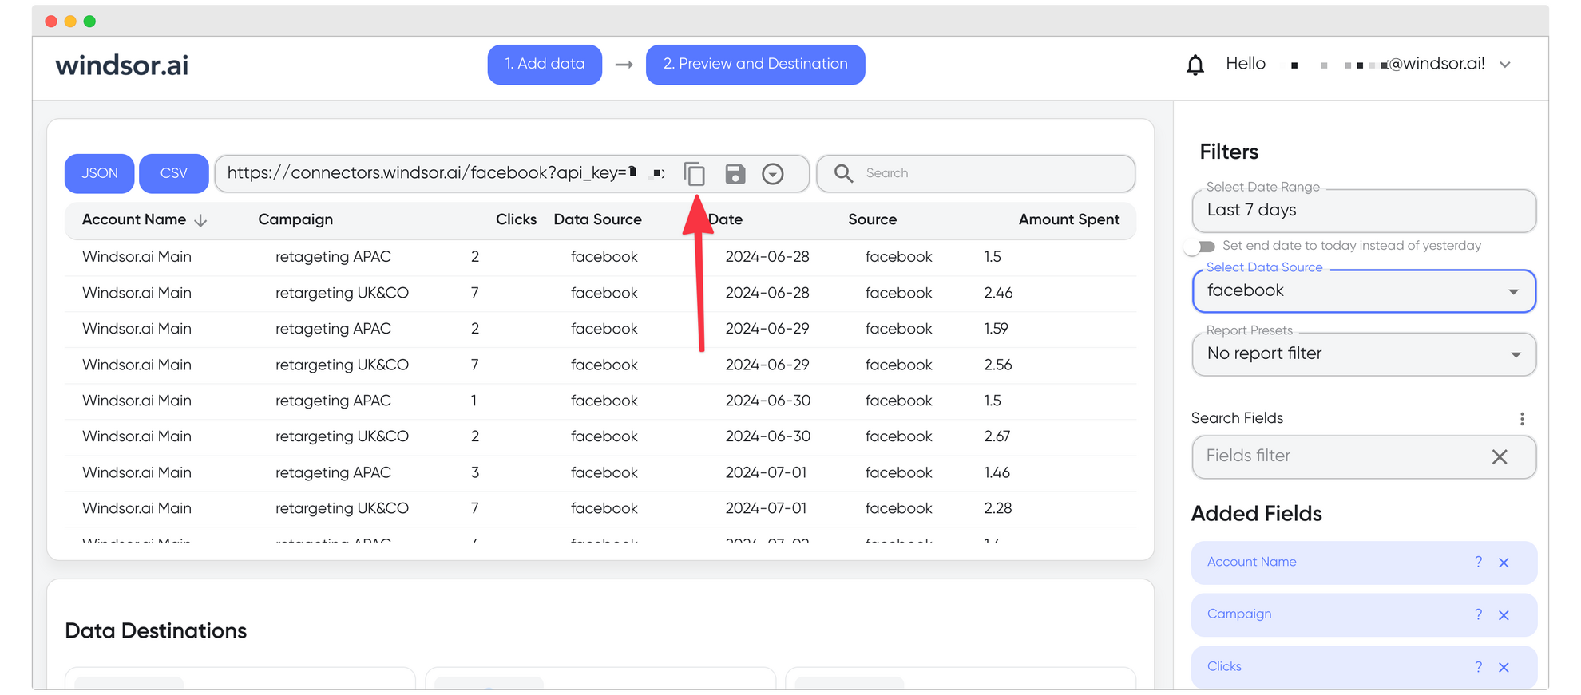Click the search magnifier icon

tap(843, 173)
